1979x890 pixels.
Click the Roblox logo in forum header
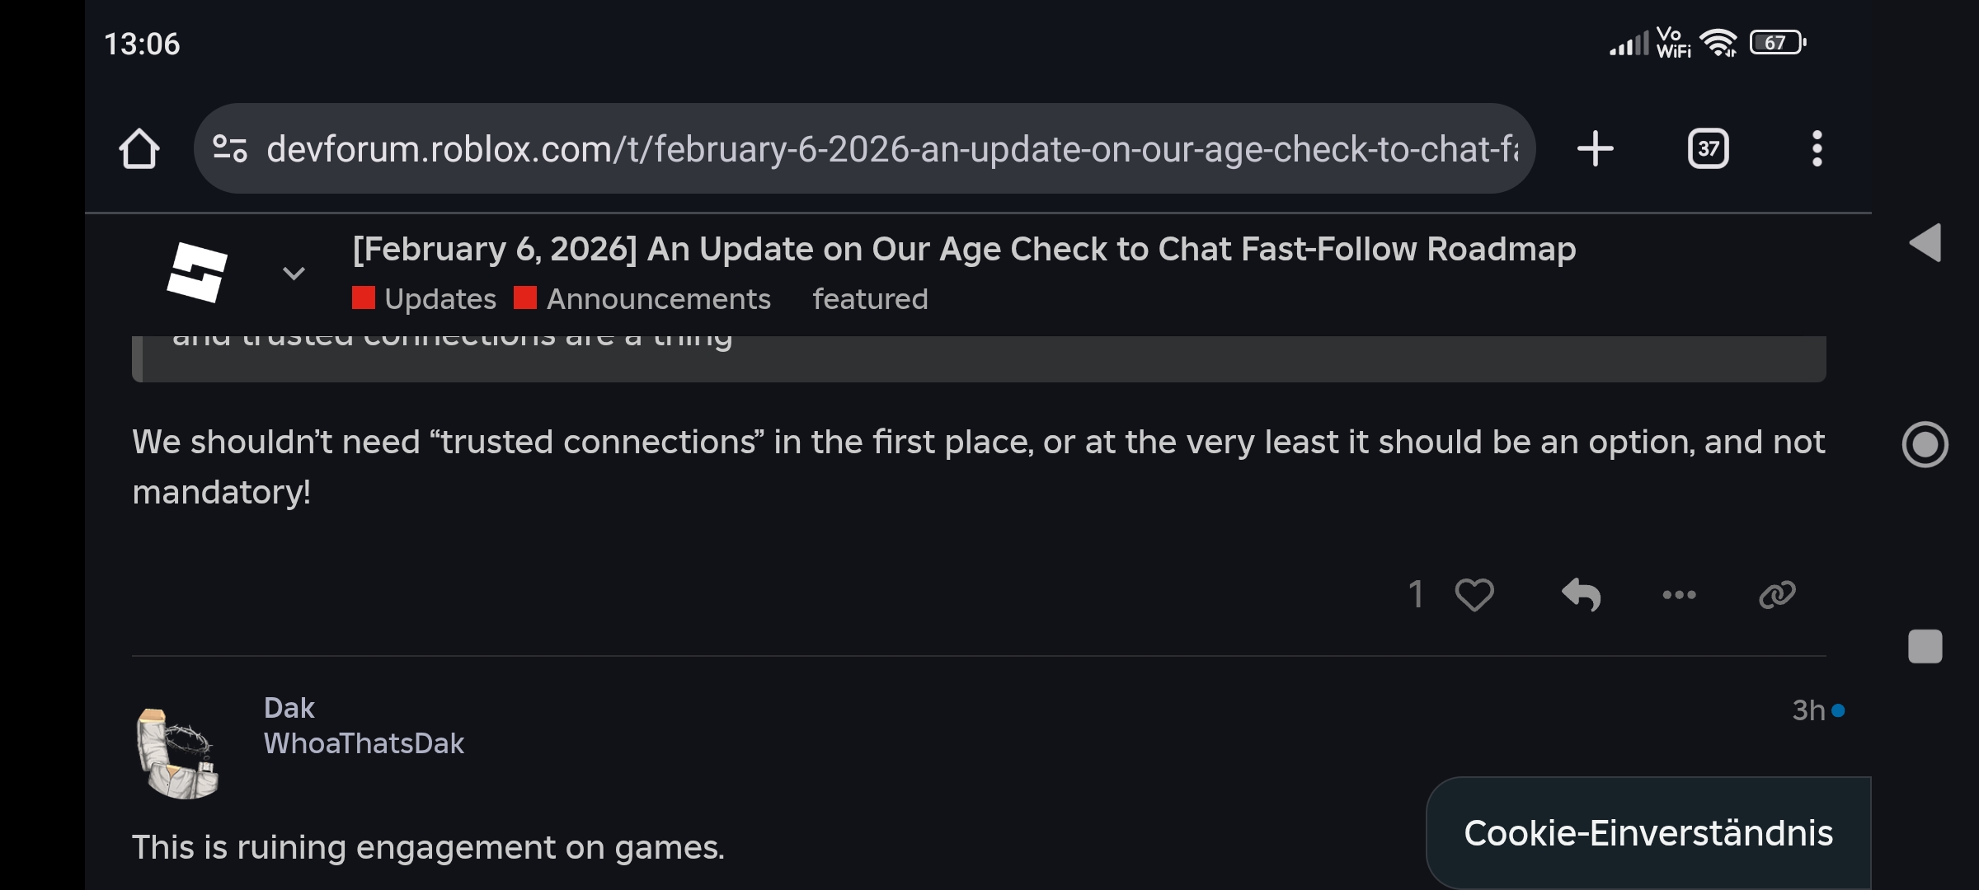pos(197,272)
